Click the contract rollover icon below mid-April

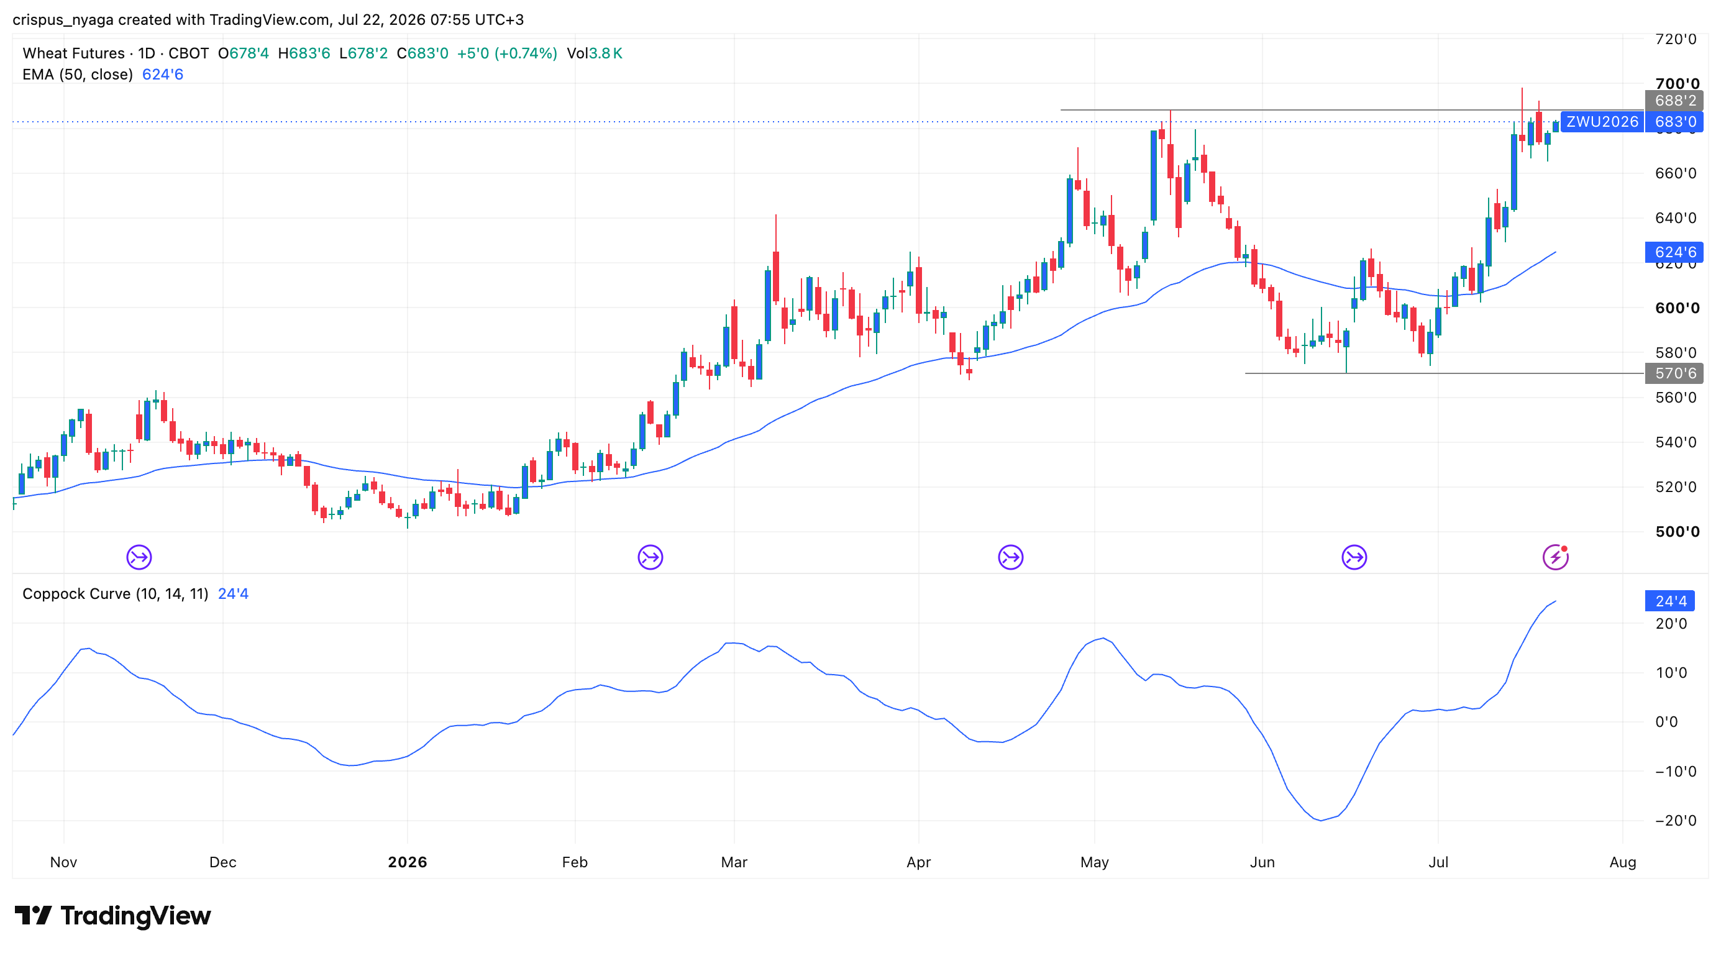(x=1011, y=557)
